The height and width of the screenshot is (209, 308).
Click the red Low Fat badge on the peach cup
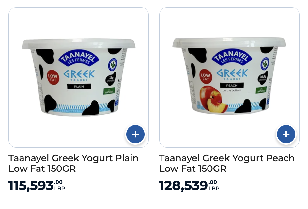pyautogui.click(x=205, y=77)
